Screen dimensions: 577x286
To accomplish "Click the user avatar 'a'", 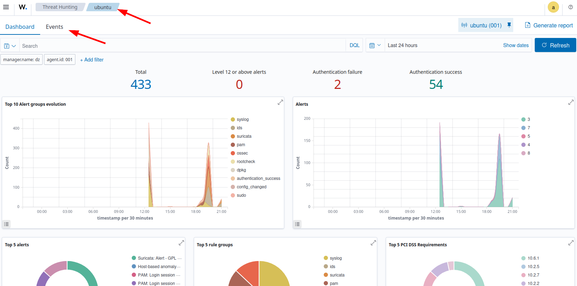I will click(553, 7).
